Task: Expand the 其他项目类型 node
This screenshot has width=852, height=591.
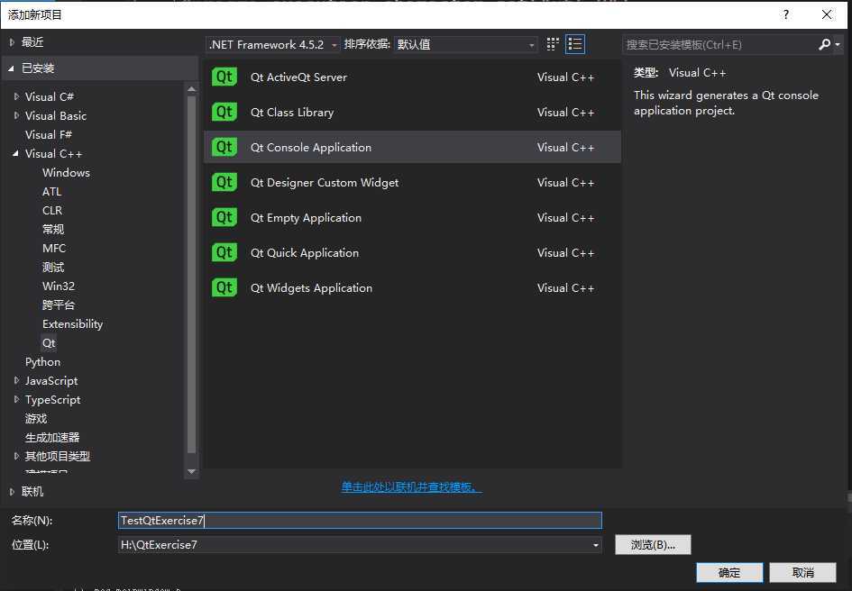Action: (16, 456)
